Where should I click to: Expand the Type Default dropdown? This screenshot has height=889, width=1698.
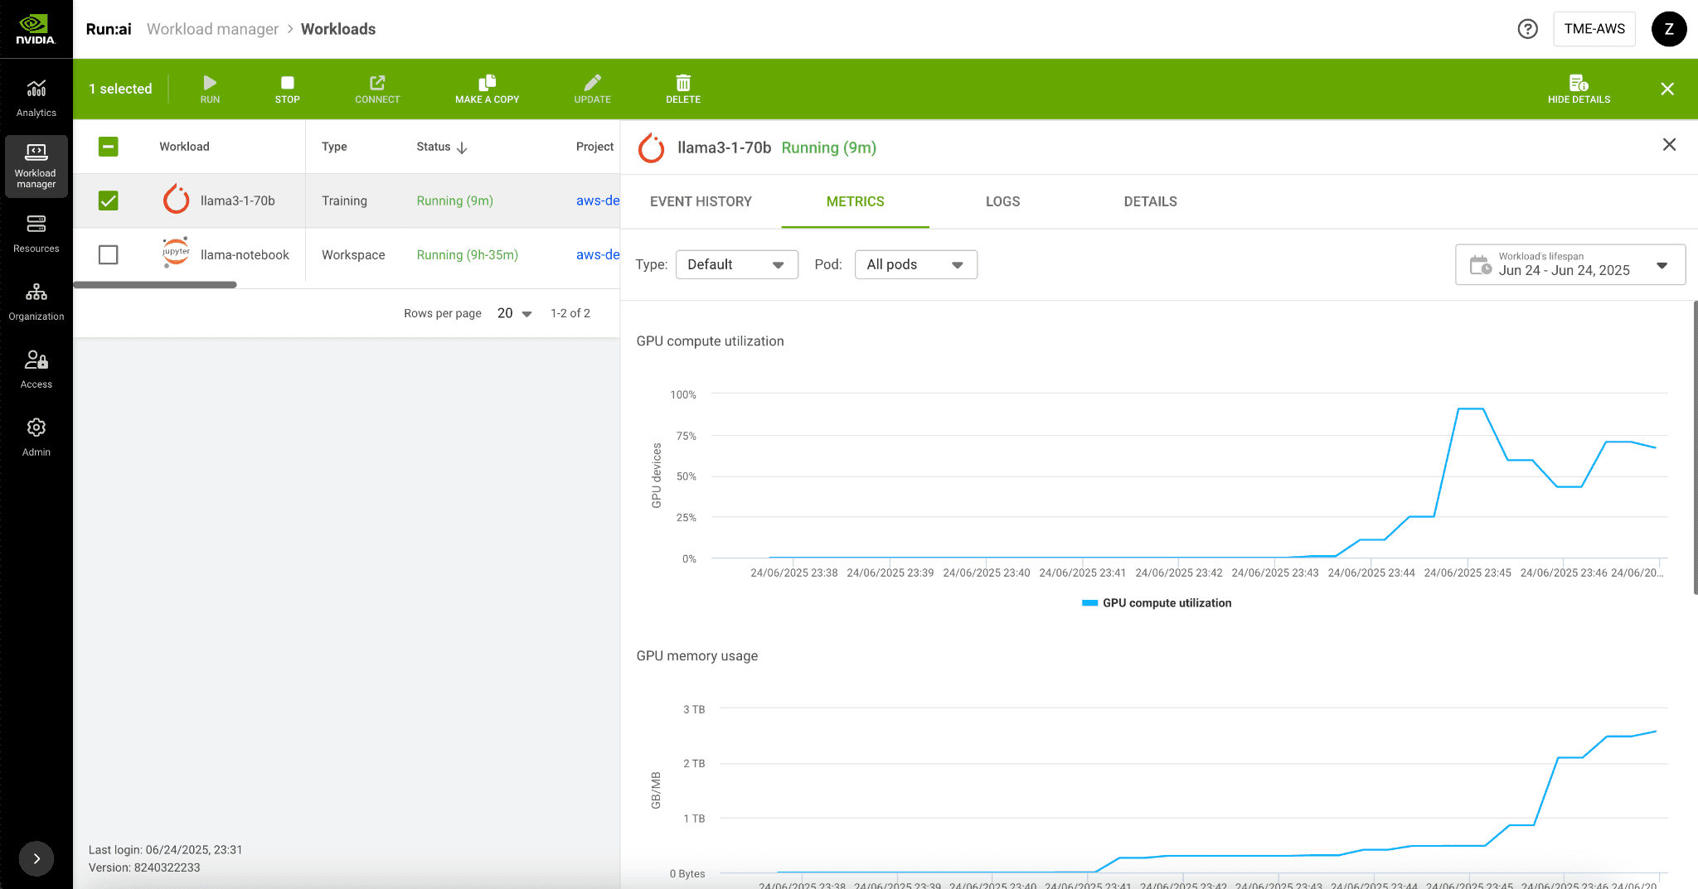click(x=736, y=264)
